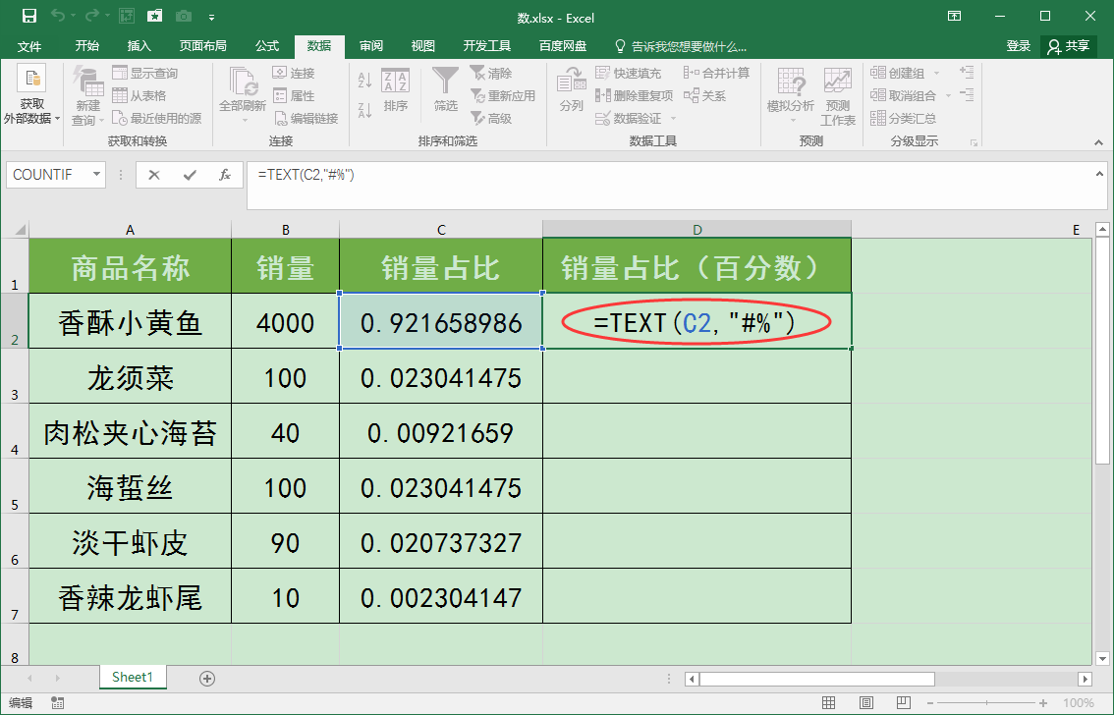Click 属性 in connections group

click(x=294, y=95)
